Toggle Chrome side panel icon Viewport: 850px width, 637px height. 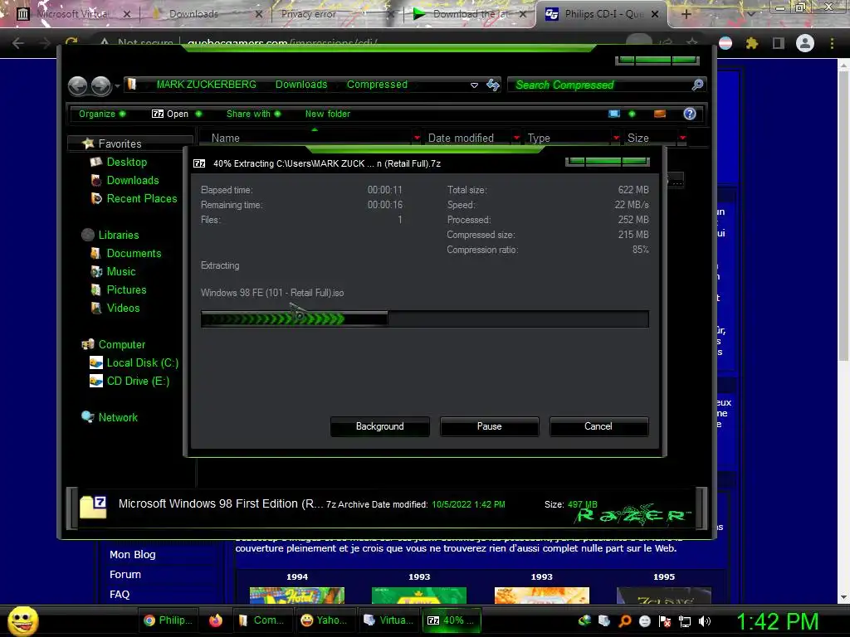click(779, 43)
